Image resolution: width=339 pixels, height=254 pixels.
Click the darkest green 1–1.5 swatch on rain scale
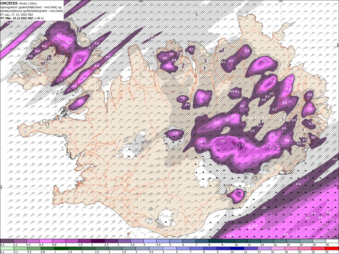(x=61, y=248)
